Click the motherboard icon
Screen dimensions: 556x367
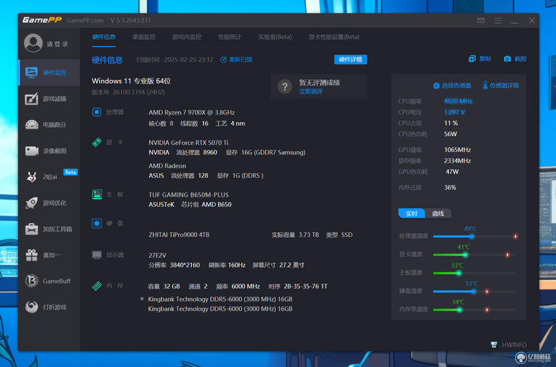(97, 195)
